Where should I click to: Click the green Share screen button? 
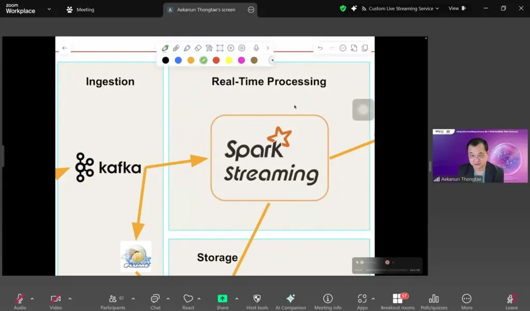[x=223, y=302]
